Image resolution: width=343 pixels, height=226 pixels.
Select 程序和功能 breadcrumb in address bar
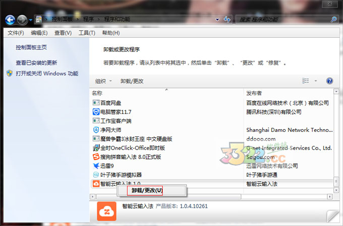(117, 19)
